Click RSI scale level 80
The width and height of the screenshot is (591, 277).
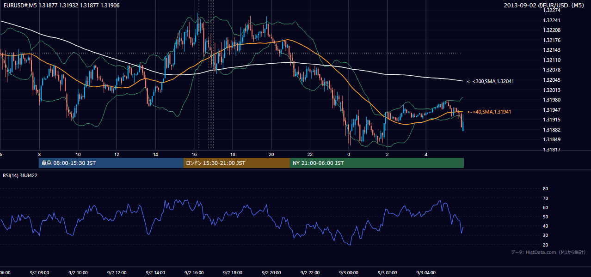point(545,189)
